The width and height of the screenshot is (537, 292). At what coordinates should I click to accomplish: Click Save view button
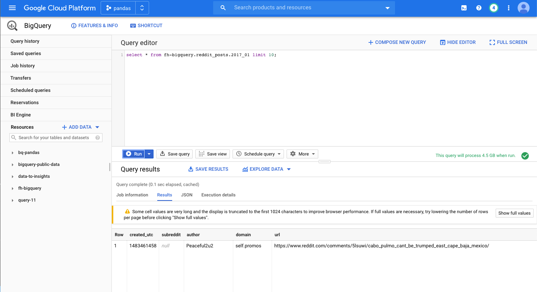pyautogui.click(x=212, y=154)
